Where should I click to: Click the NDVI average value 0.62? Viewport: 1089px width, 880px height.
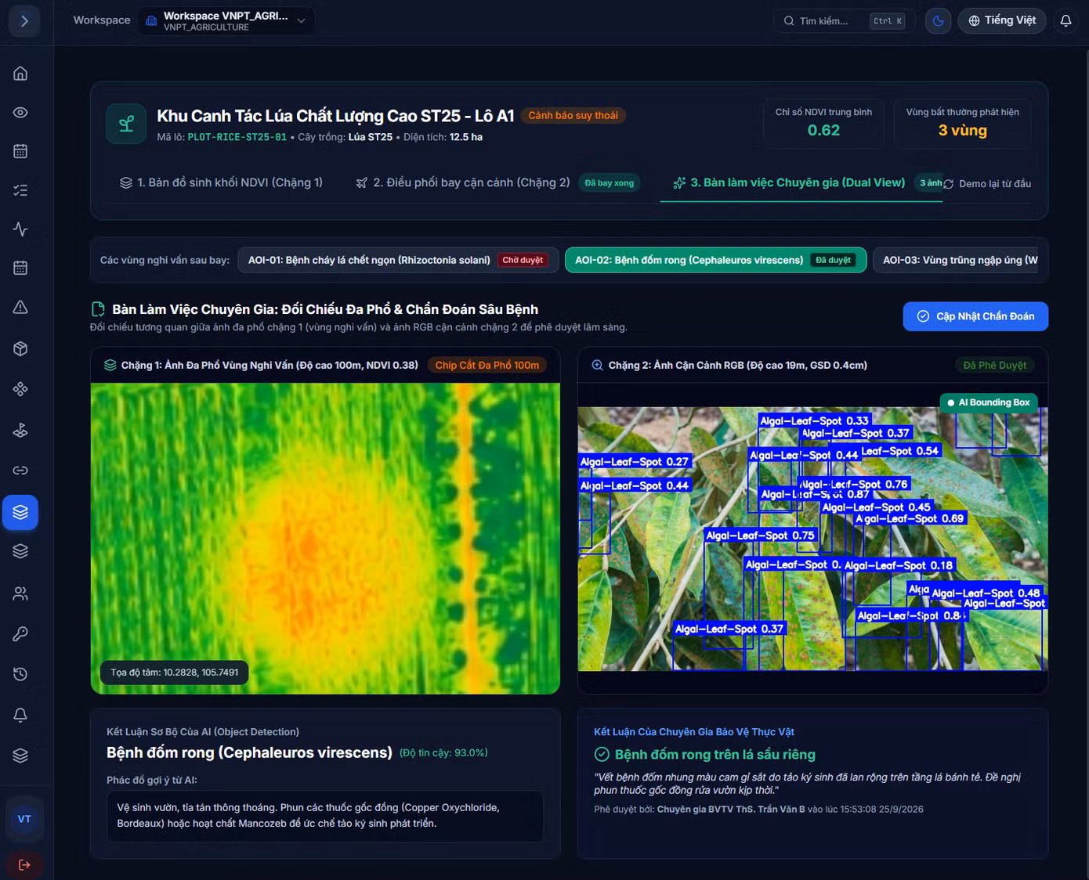pos(823,131)
